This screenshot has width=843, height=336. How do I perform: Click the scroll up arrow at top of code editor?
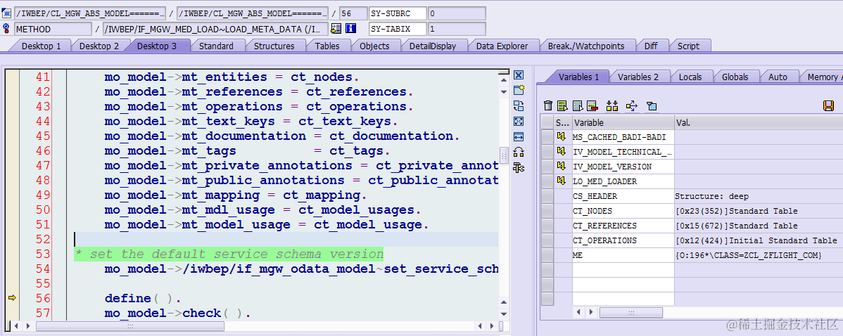pos(504,81)
